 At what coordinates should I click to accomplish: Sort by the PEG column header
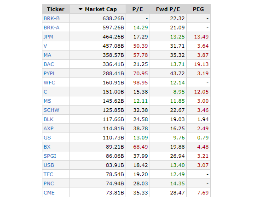click(x=198, y=9)
